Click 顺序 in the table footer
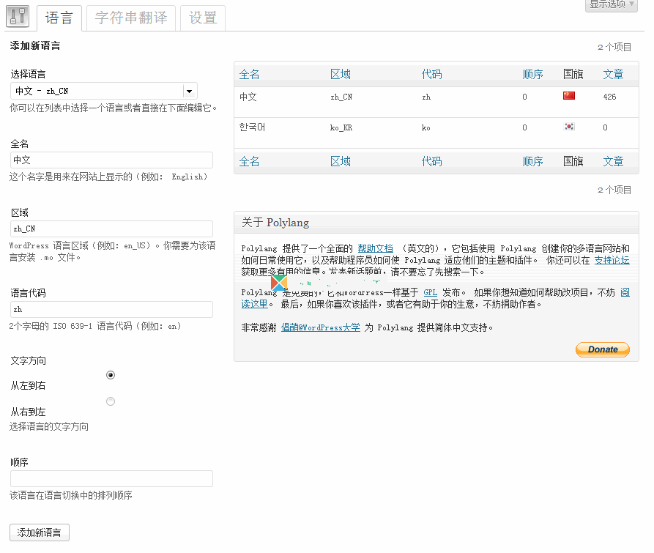Image resolution: width=654 pixels, height=553 pixels. (532, 161)
